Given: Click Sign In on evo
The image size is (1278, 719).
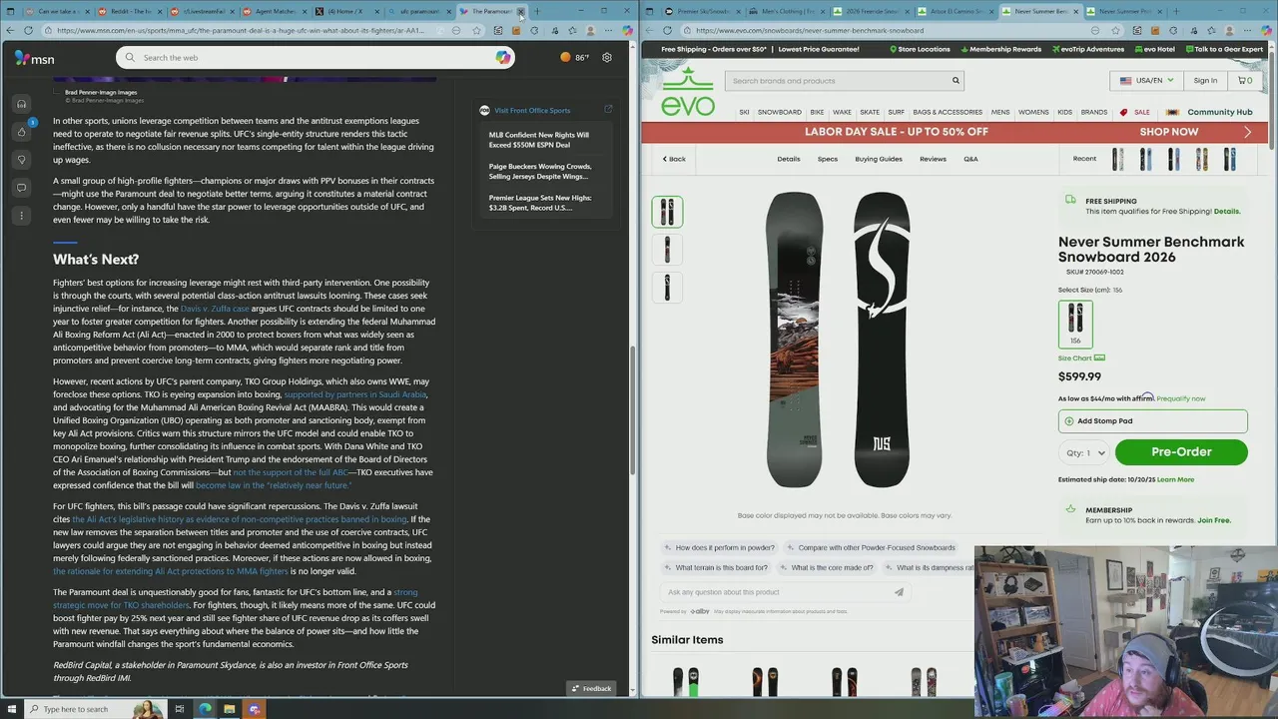Looking at the screenshot, I should click(1205, 81).
